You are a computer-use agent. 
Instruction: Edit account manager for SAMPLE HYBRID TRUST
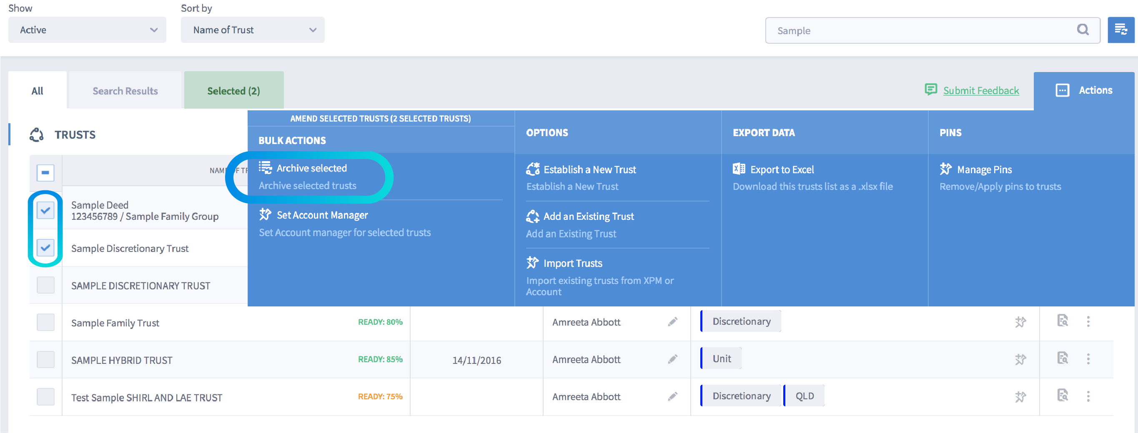click(672, 359)
